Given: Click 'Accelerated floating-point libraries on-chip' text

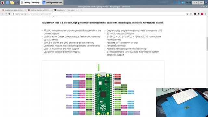Looking at the screenshot, I should [126, 49].
